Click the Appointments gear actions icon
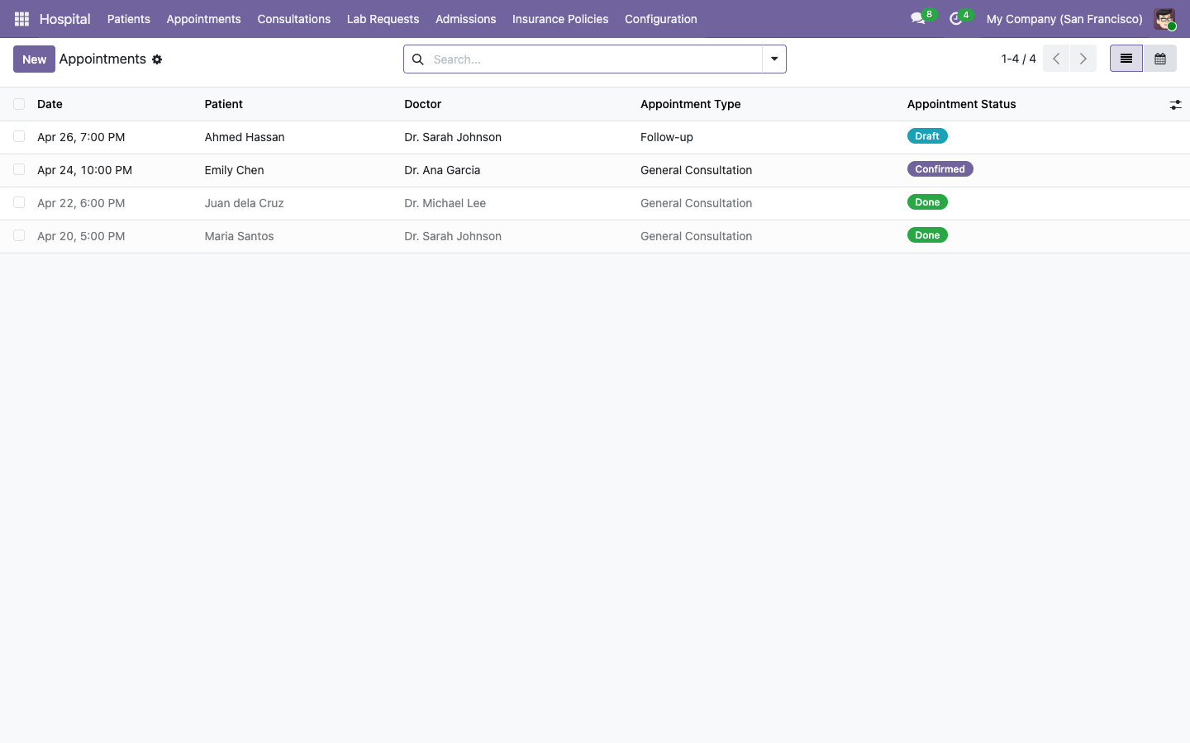This screenshot has height=743, width=1190. click(x=157, y=59)
